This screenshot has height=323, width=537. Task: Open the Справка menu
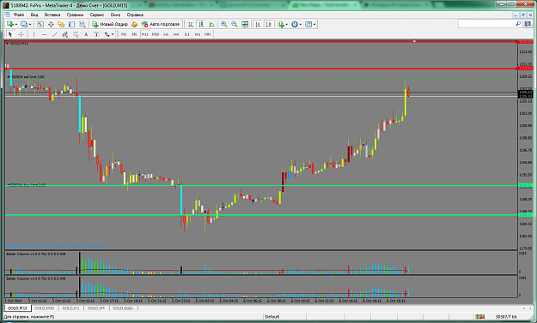pyautogui.click(x=135, y=15)
